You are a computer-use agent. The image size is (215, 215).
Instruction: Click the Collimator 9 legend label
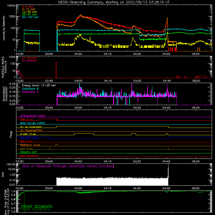pos(30,92)
